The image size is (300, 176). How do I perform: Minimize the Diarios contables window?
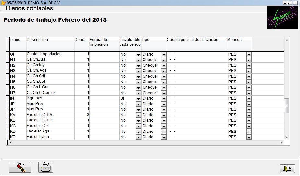pos(285,3)
